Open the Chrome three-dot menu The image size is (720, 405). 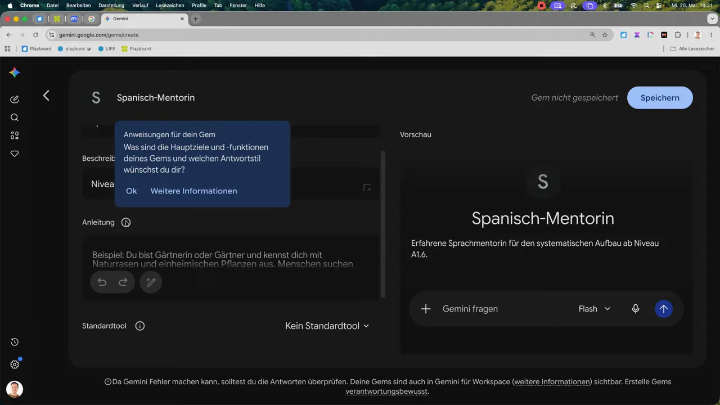click(711, 35)
